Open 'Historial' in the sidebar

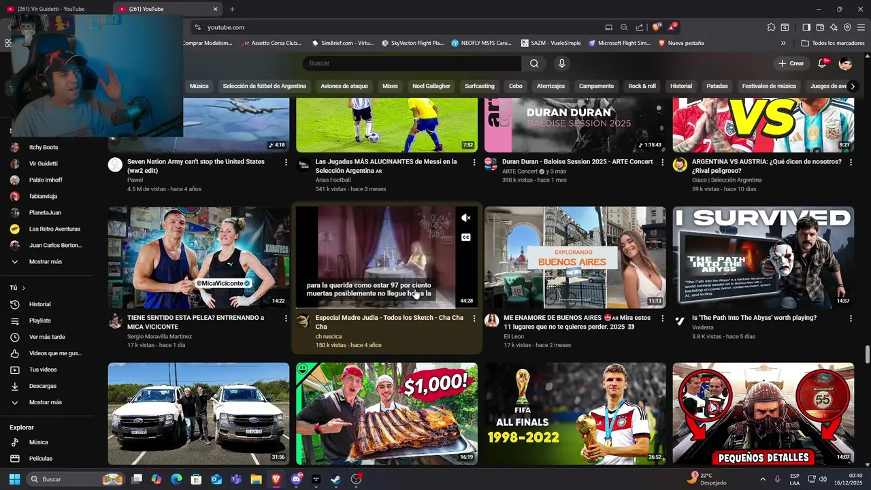click(39, 304)
